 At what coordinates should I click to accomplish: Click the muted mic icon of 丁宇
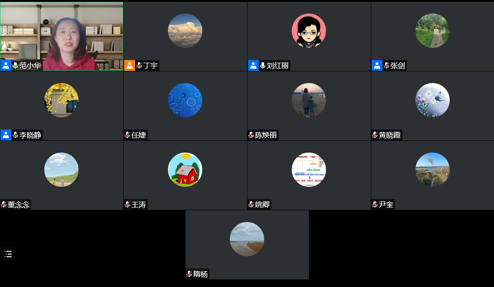[139, 65]
